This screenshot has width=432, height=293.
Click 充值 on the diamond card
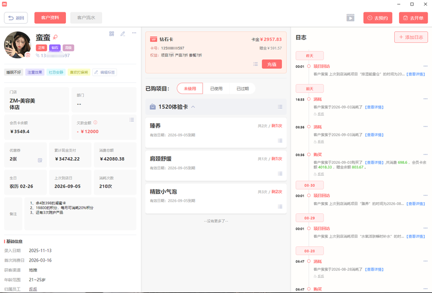tap(272, 64)
